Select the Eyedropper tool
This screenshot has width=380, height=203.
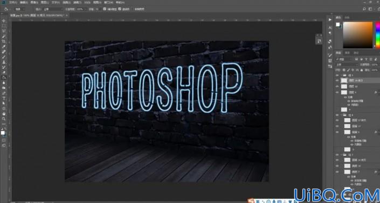point(4,47)
